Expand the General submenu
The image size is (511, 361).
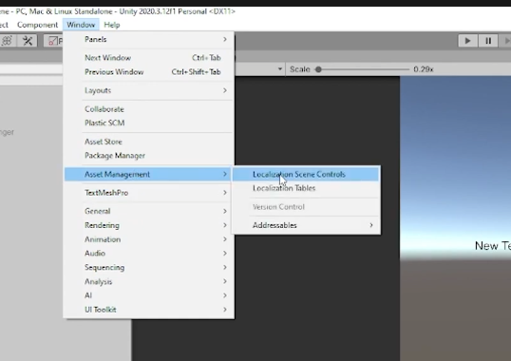[149, 211]
